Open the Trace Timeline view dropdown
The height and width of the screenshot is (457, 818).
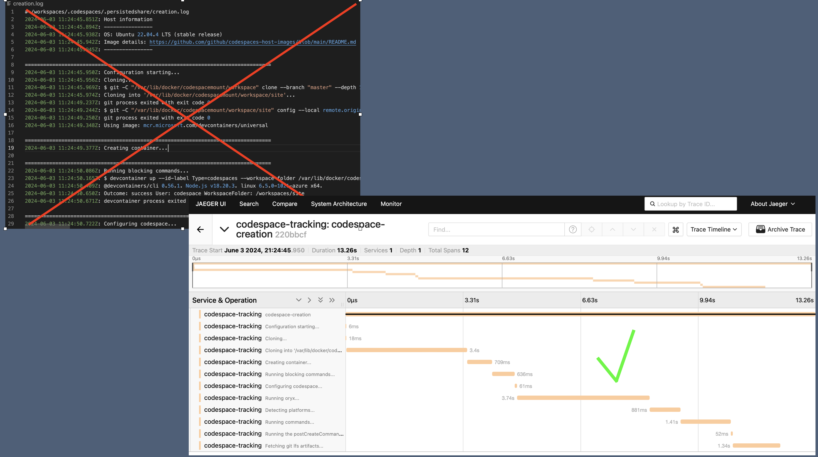pyautogui.click(x=714, y=229)
